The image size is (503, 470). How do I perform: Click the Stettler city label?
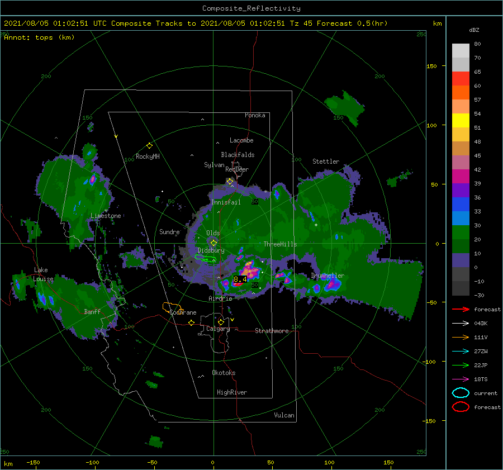(326, 162)
